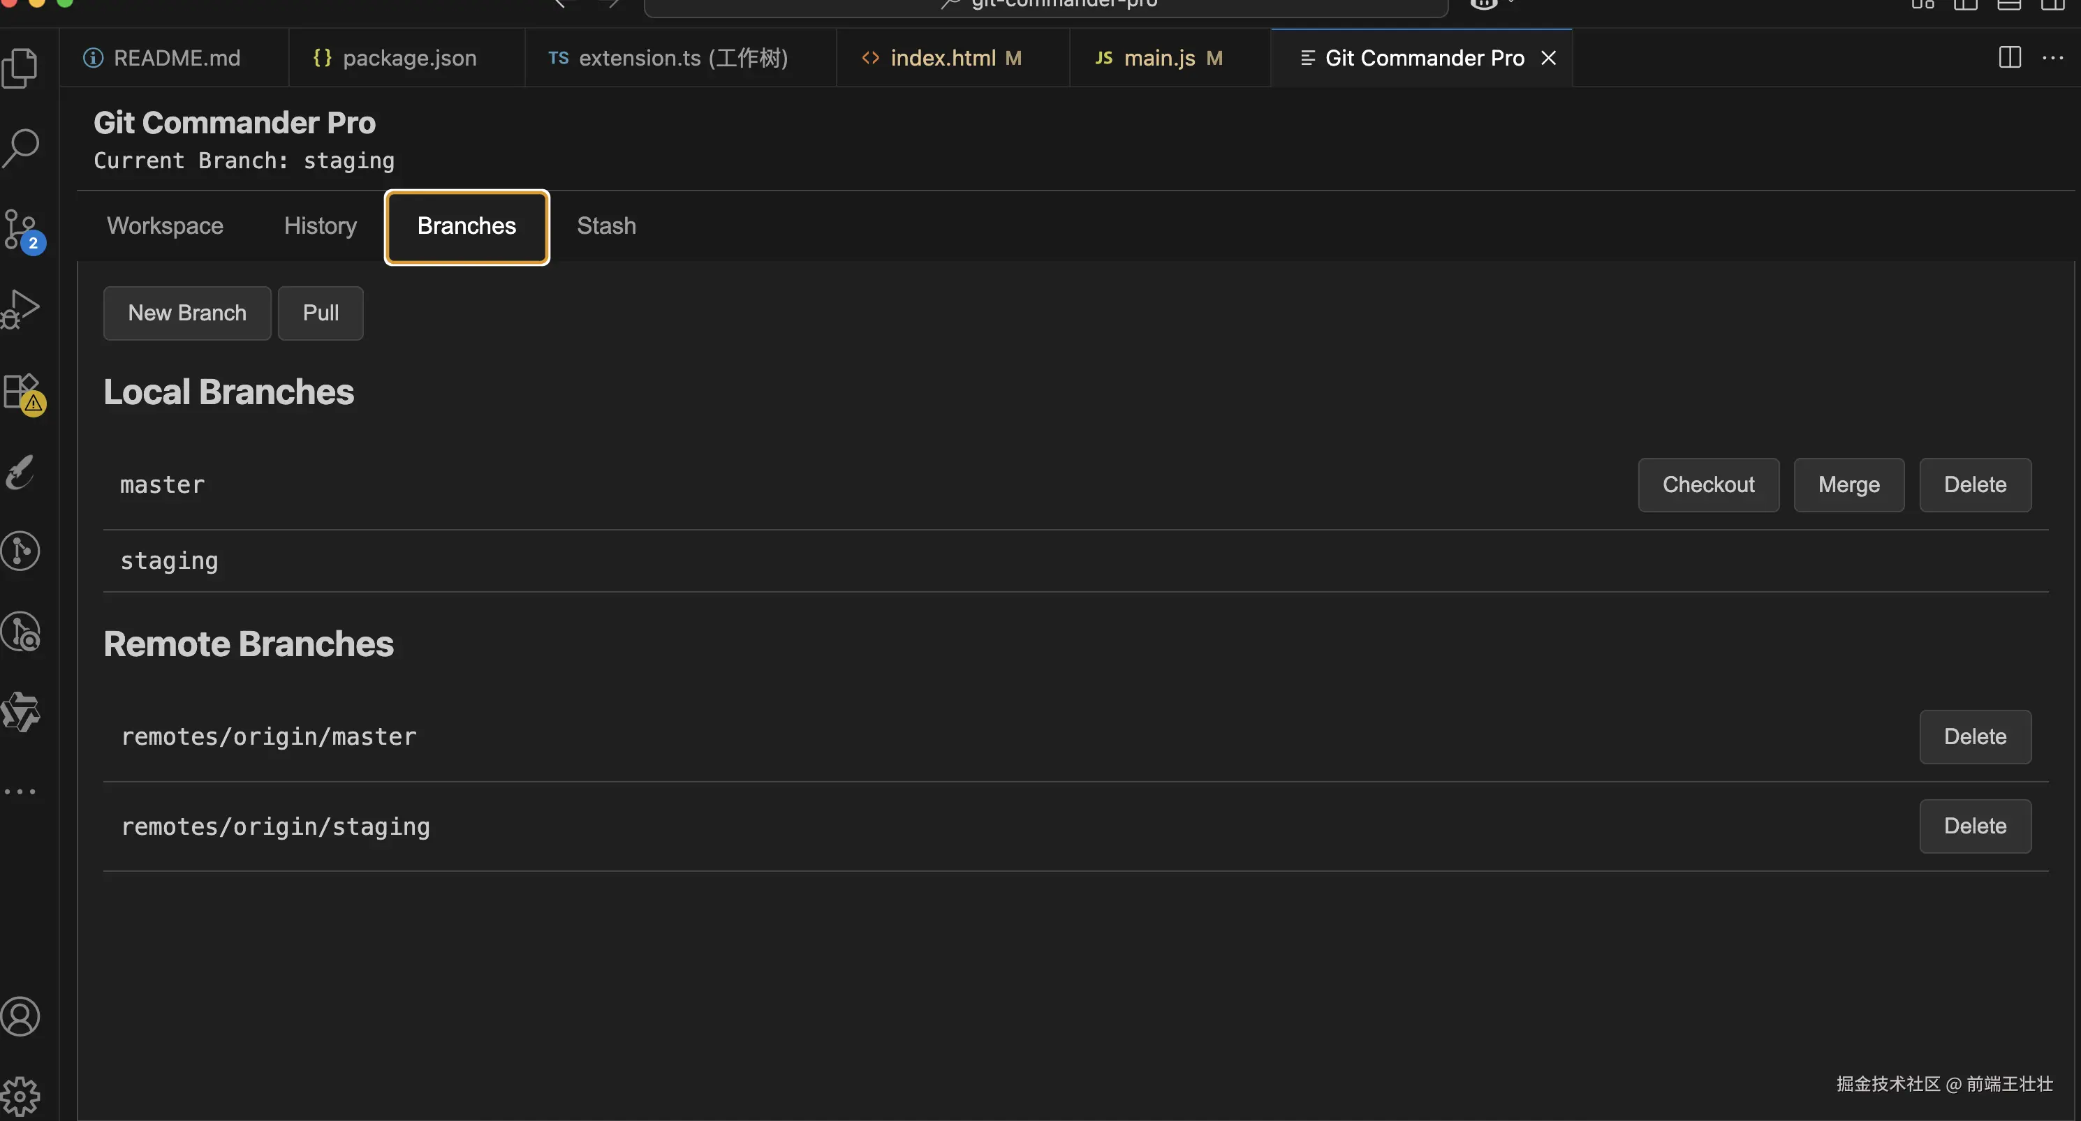Click the New Branch button
Viewport: 2081px width, 1121px height.
(186, 313)
